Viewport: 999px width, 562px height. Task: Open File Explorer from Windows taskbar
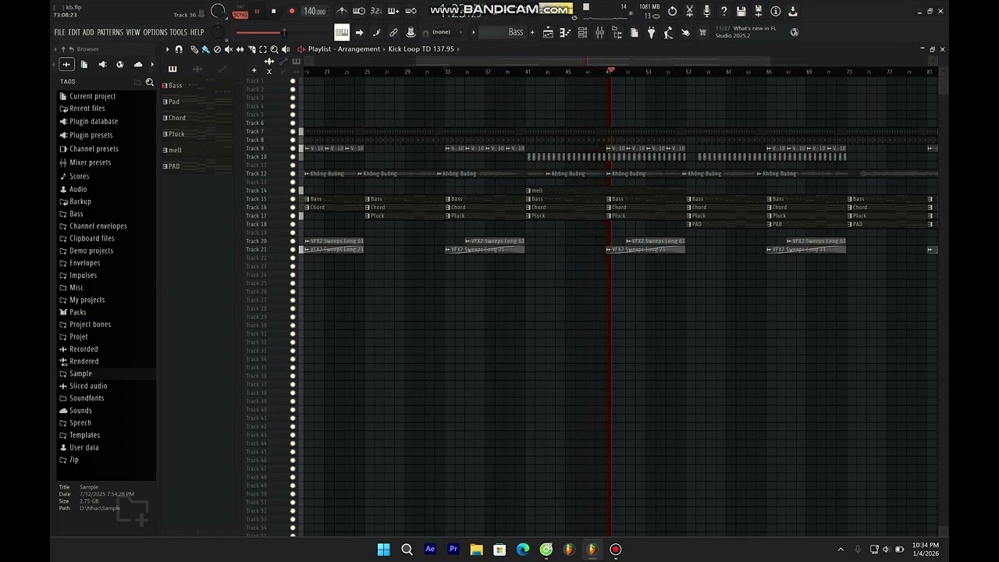pos(476,550)
